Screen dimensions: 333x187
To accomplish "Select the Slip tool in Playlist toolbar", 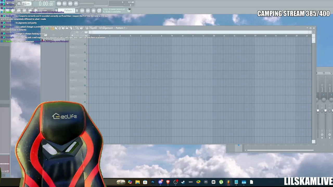I will point(67,28).
